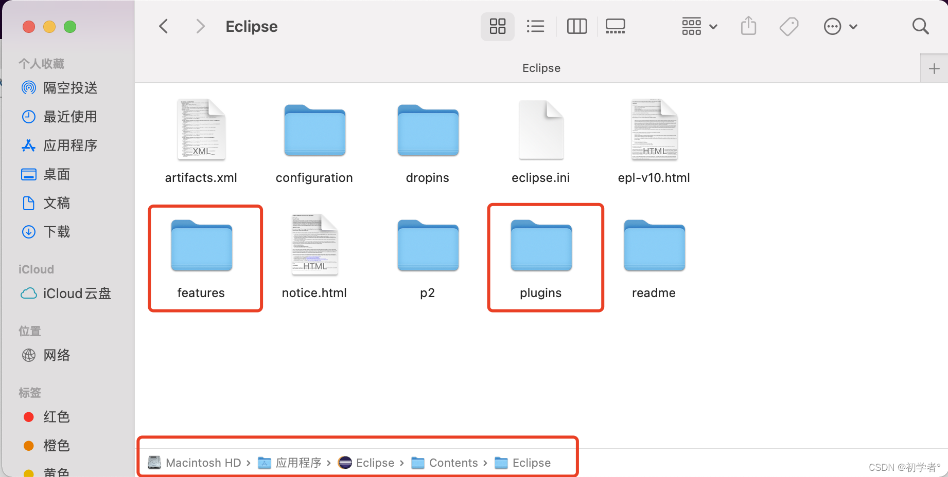Select the p2 folder icon
Screen dimensions: 948x477
(428, 246)
